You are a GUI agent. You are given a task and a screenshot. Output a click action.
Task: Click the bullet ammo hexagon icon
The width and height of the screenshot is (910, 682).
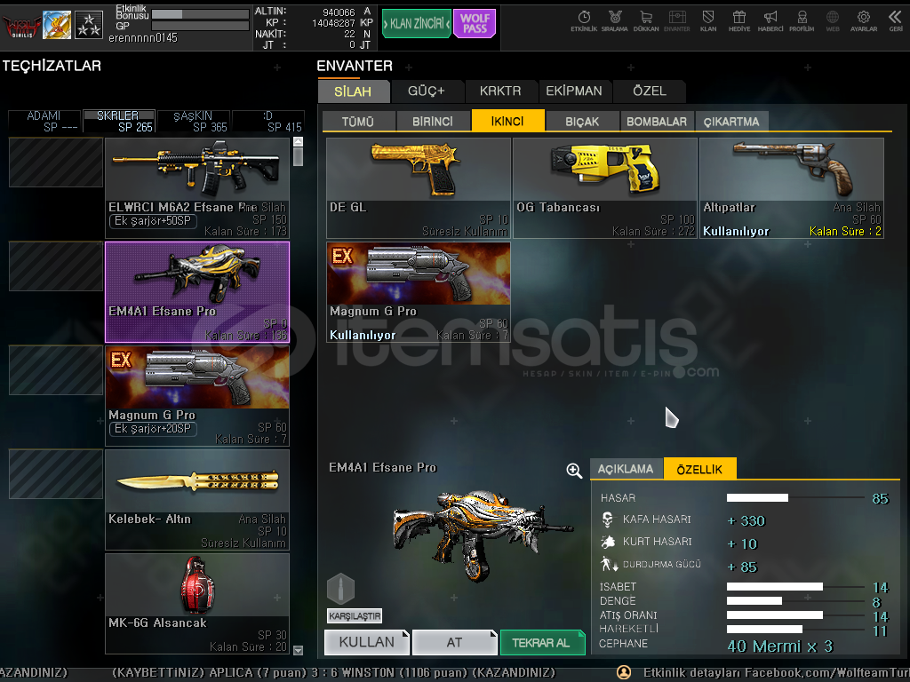click(340, 588)
